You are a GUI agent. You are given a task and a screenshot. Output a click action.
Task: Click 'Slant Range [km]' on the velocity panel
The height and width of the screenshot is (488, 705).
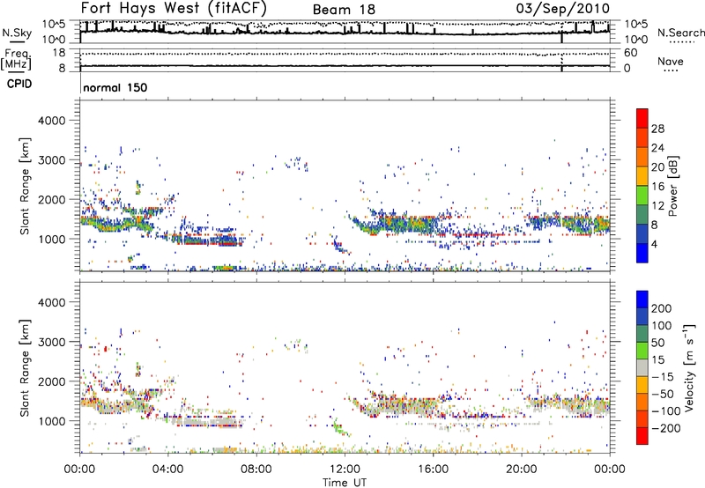point(25,367)
